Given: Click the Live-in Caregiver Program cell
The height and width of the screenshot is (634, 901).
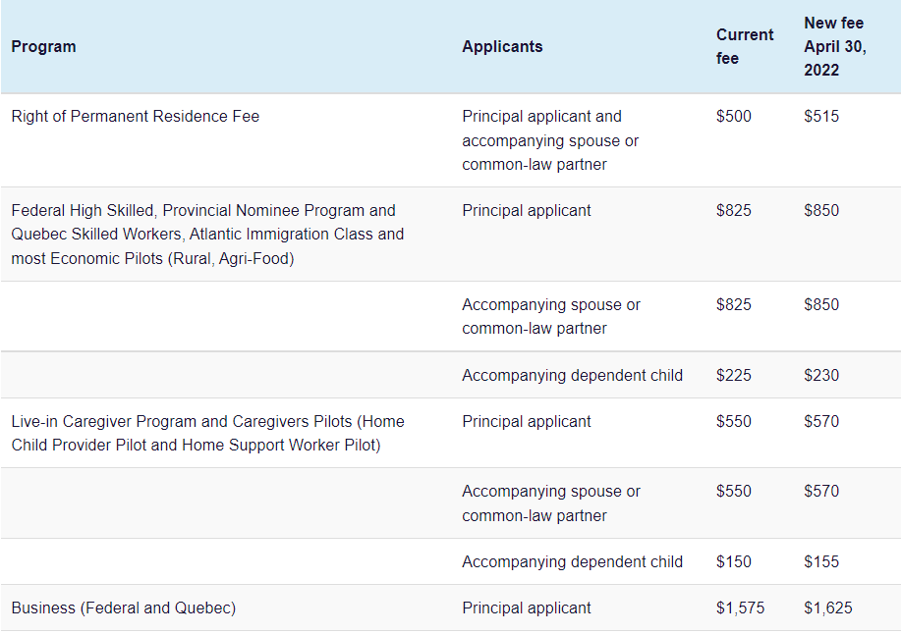Looking at the screenshot, I should point(207,434).
